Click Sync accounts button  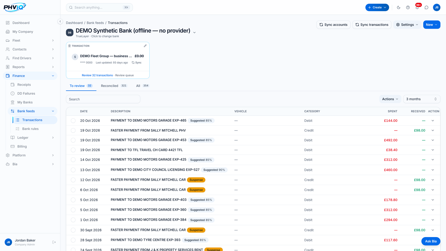tap(333, 25)
